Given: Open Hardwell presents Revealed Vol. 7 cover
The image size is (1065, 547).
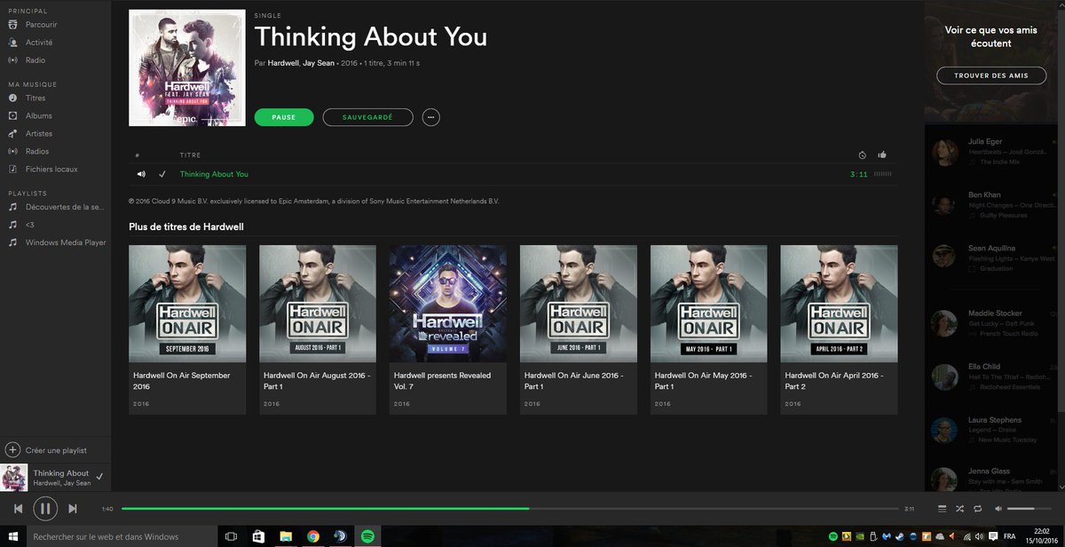Looking at the screenshot, I should 448,304.
